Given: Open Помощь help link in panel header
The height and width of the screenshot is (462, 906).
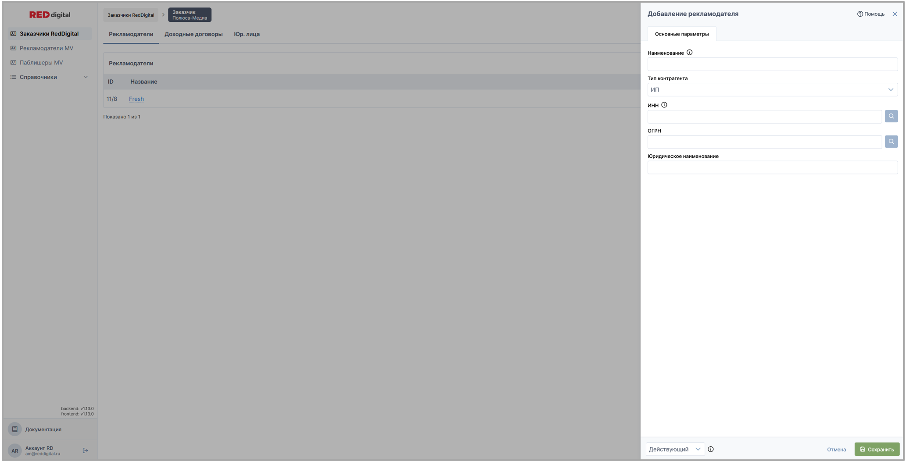Looking at the screenshot, I should click(x=870, y=14).
